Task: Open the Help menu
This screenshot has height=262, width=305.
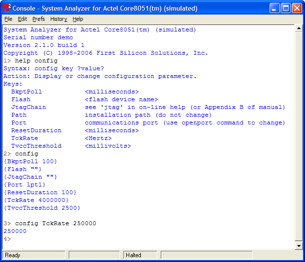Action: click(78, 19)
